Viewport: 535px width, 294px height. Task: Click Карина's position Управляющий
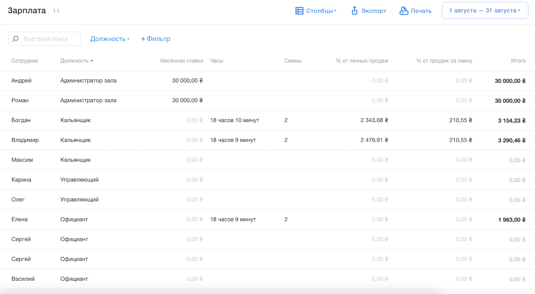pyautogui.click(x=79, y=180)
